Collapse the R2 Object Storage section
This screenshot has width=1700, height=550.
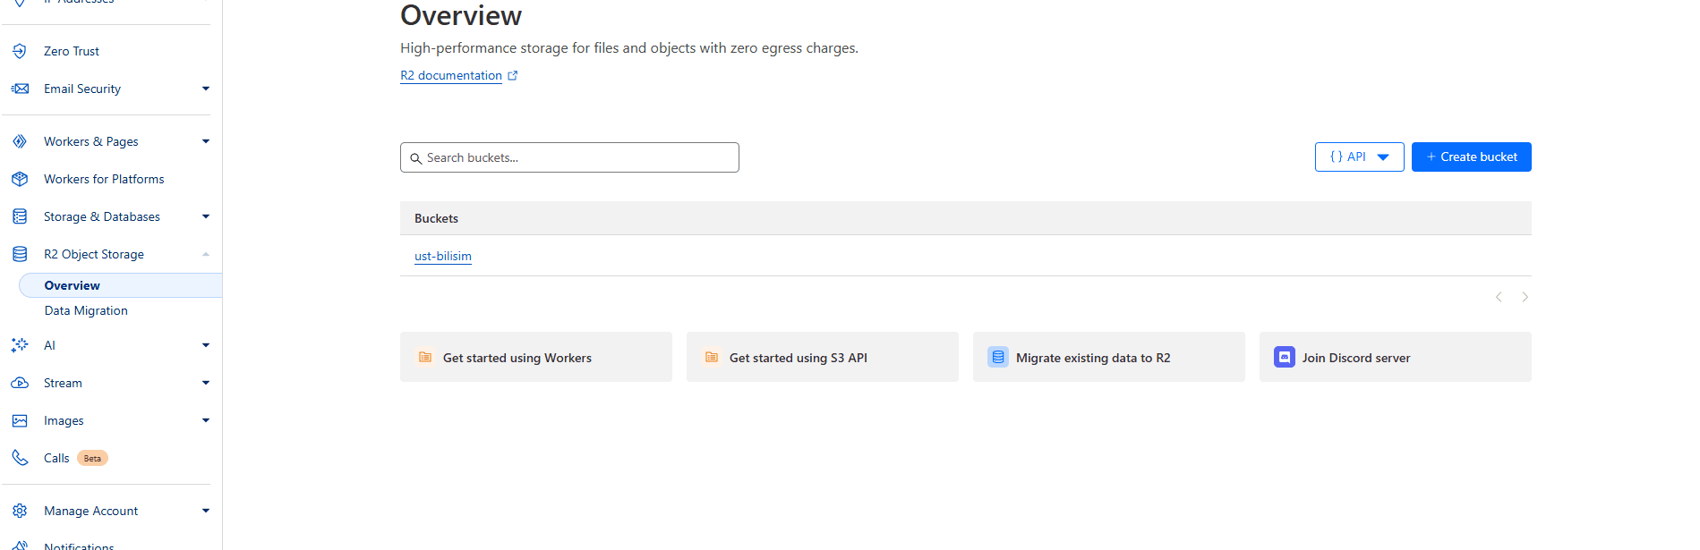pos(206,254)
